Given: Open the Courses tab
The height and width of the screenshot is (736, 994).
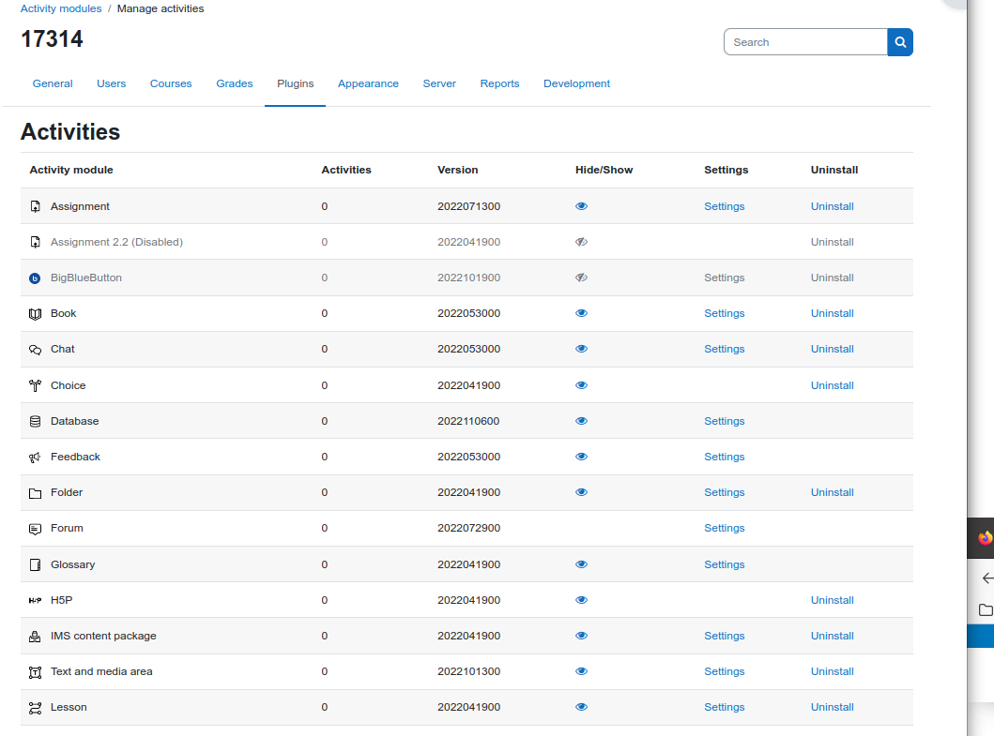Looking at the screenshot, I should click(x=171, y=83).
